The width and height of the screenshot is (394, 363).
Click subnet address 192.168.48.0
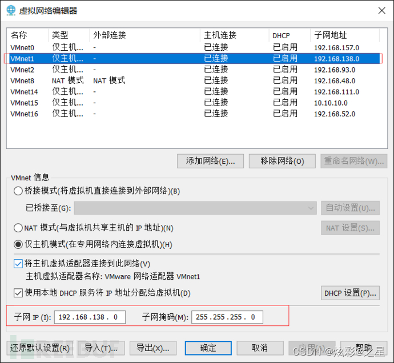335,81
